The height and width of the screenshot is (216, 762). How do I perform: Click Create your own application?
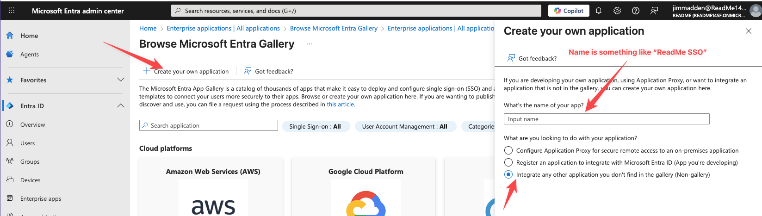coord(186,71)
